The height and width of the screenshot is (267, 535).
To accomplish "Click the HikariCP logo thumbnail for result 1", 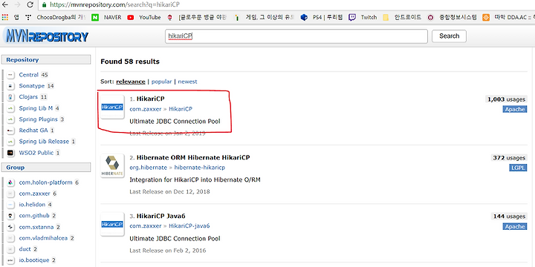I will 112,108.
